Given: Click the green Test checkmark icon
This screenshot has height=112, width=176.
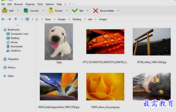Looking at the screenshot, I should [75, 10].
